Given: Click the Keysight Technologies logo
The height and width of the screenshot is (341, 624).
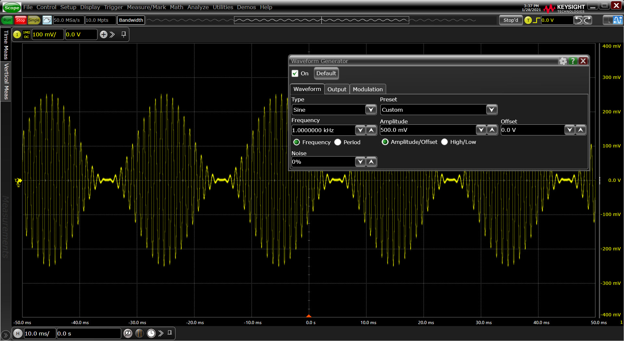Looking at the screenshot, I should click(x=565, y=8).
